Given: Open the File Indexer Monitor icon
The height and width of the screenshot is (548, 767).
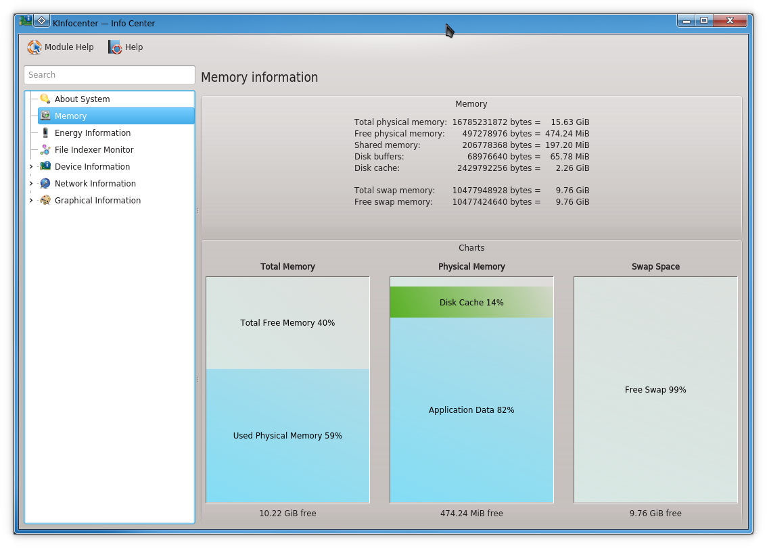Looking at the screenshot, I should [45, 149].
